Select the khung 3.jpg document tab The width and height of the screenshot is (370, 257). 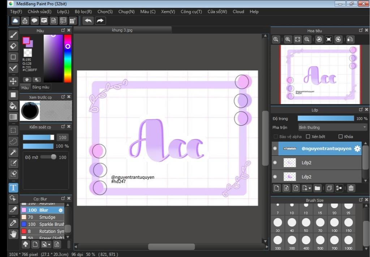(x=122, y=30)
